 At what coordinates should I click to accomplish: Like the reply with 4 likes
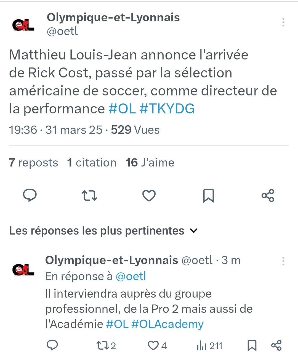(x=157, y=345)
